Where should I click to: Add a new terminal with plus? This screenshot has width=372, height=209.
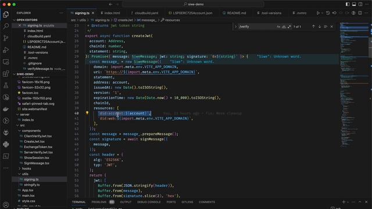pyautogui.click(x=344, y=202)
